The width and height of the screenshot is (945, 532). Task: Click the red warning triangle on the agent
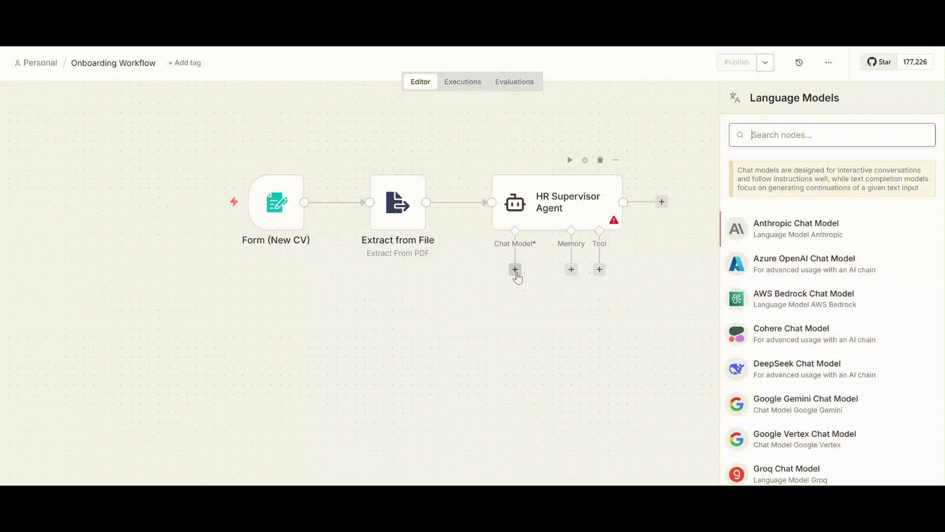click(614, 220)
